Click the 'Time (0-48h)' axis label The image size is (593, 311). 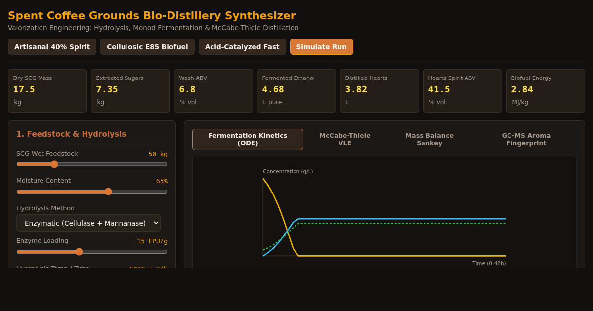489,264
